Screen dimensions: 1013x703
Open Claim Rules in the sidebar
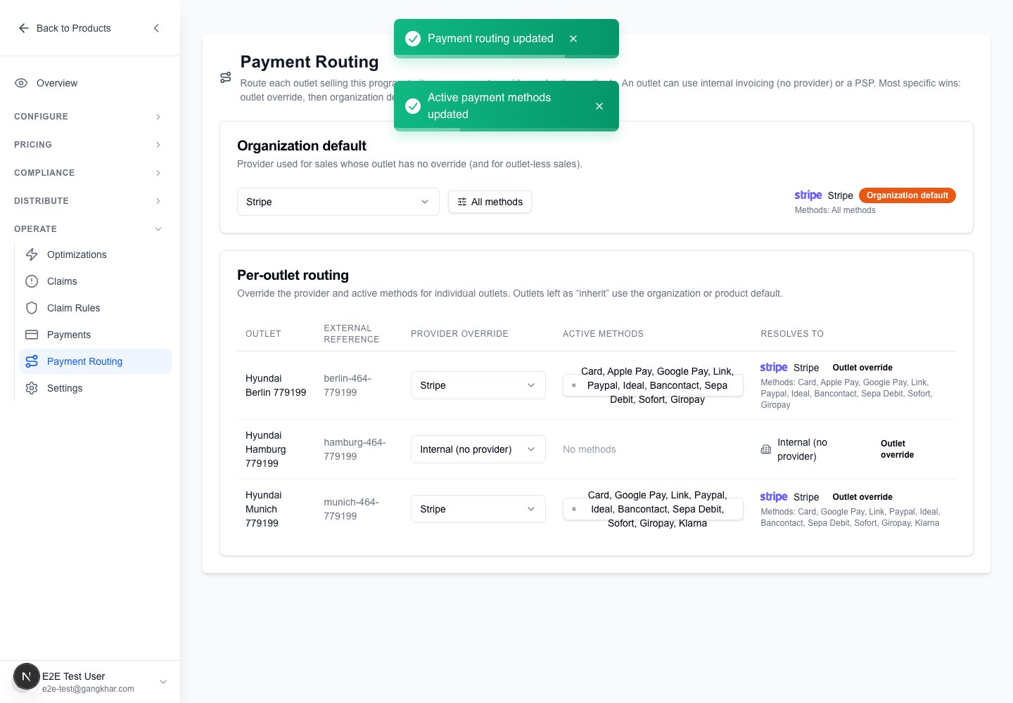pos(96,308)
